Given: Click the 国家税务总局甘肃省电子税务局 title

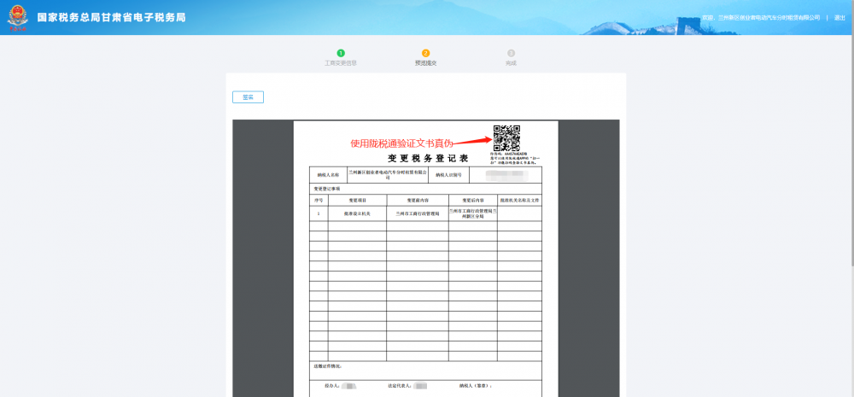Looking at the screenshot, I should (111, 18).
